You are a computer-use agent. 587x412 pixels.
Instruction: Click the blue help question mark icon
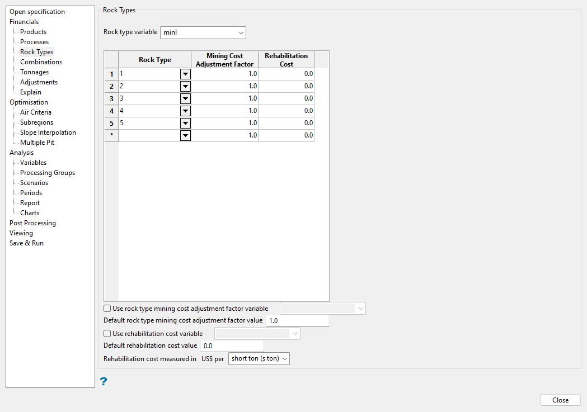point(103,381)
